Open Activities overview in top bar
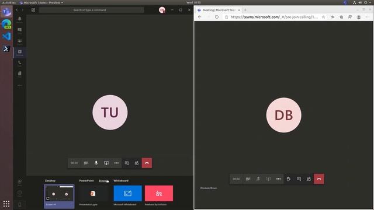 click(x=9, y=2)
